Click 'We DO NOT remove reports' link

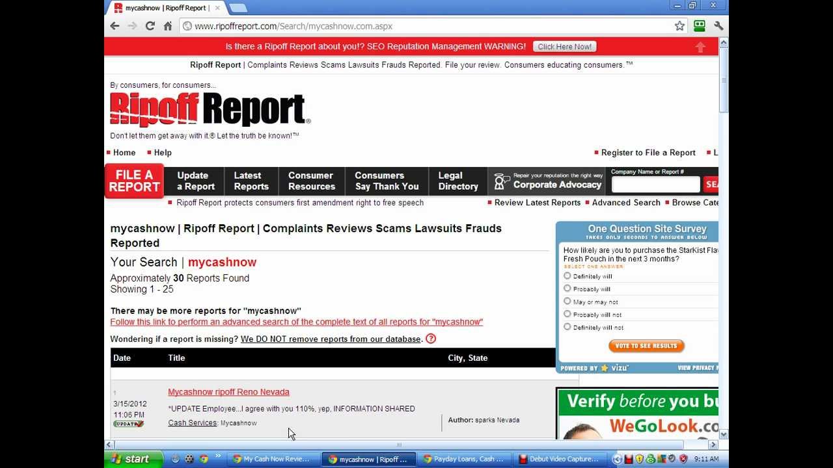[x=331, y=339]
